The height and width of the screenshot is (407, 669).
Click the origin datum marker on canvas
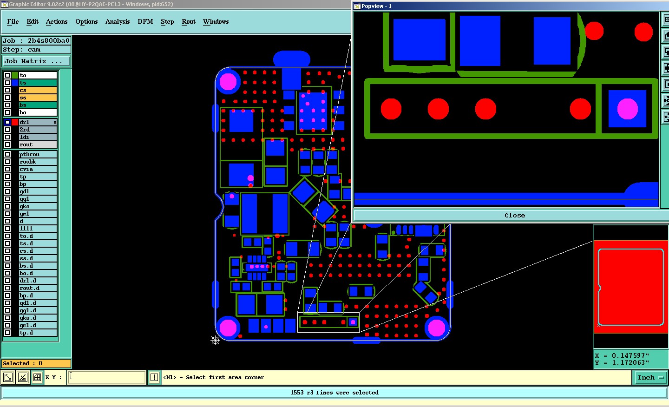[x=215, y=341]
